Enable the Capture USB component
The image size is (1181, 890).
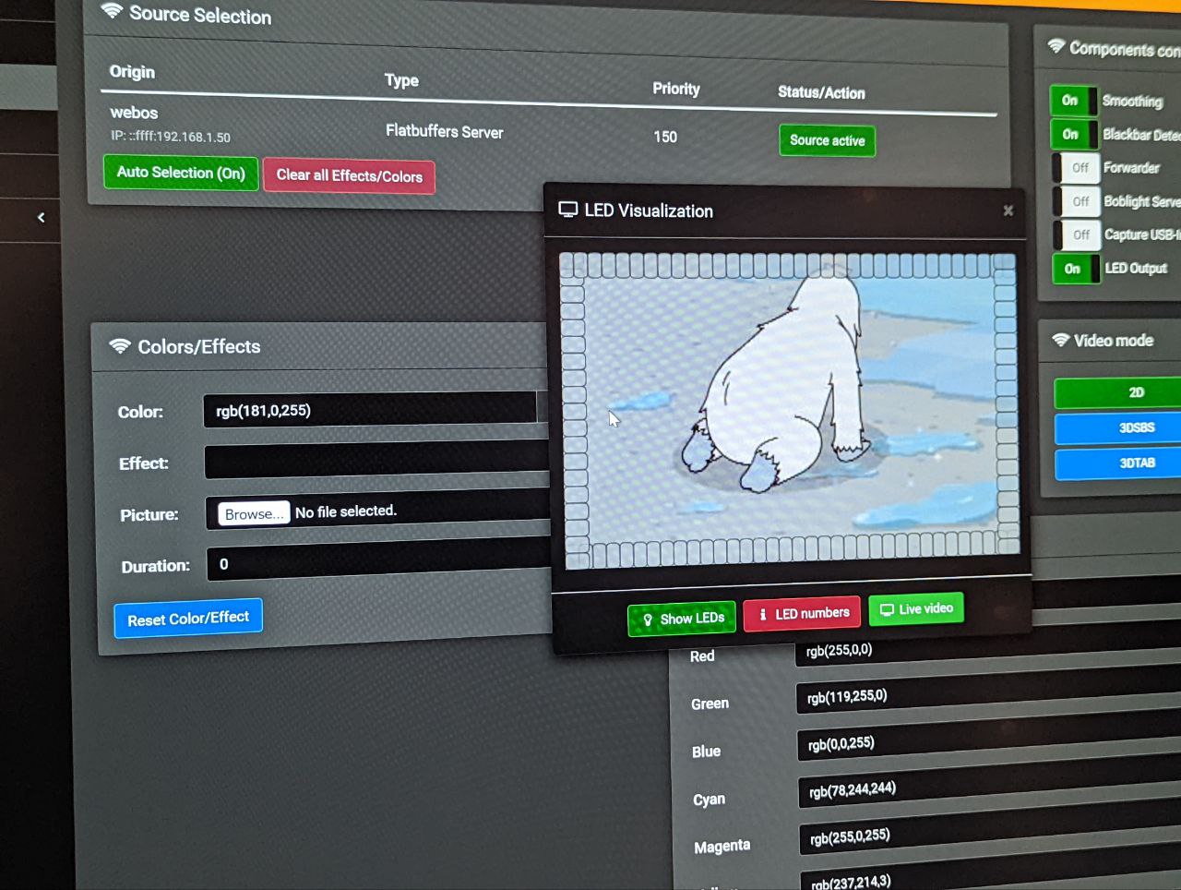click(1077, 235)
